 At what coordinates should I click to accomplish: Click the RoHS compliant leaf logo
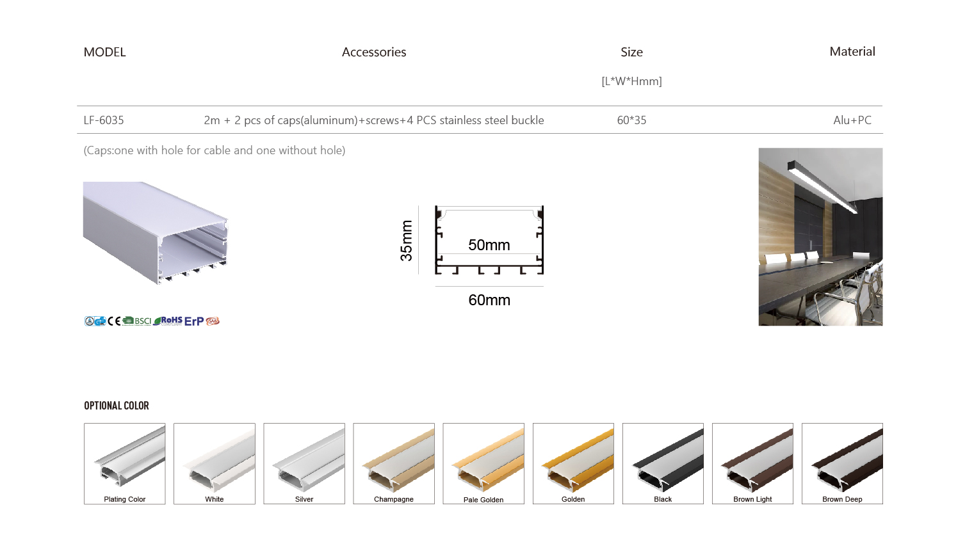168,321
